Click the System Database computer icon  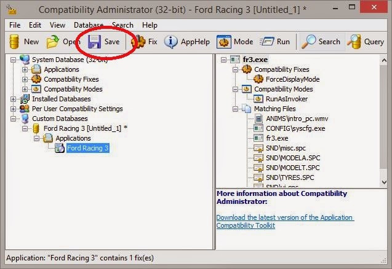pyautogui.click(x=25, y=60)
